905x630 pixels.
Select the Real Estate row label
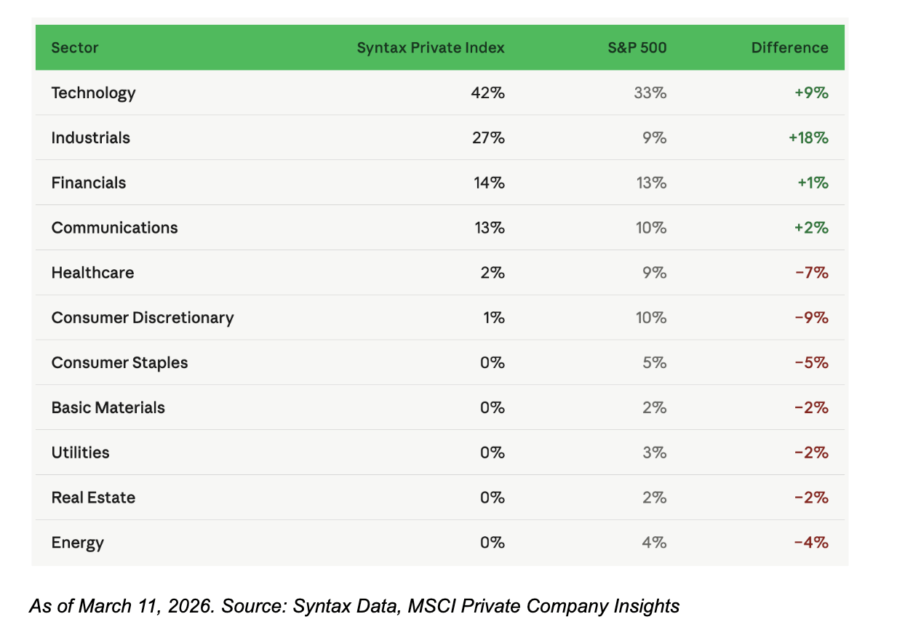(x=93, y=498)
